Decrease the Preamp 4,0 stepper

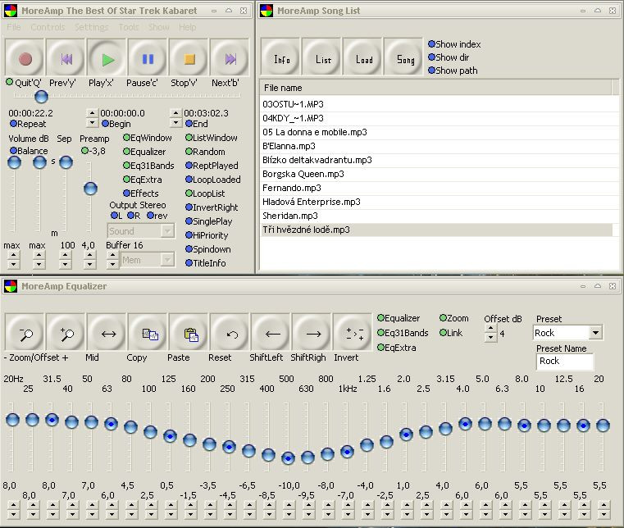90,264
